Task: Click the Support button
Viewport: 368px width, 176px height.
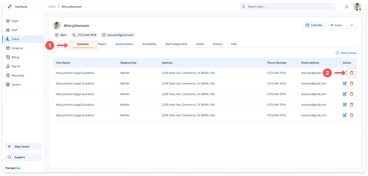Action: [23, 157]
